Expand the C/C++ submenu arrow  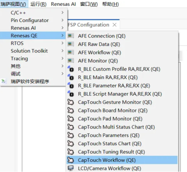click(x=62, y=13)
